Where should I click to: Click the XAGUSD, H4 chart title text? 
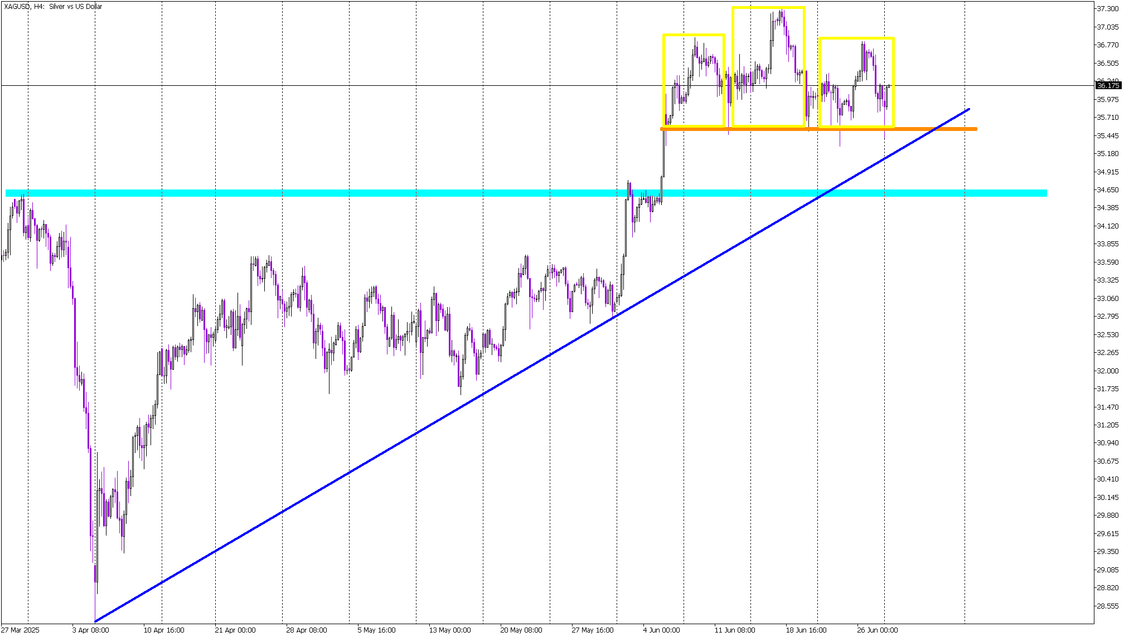(53, 7)
